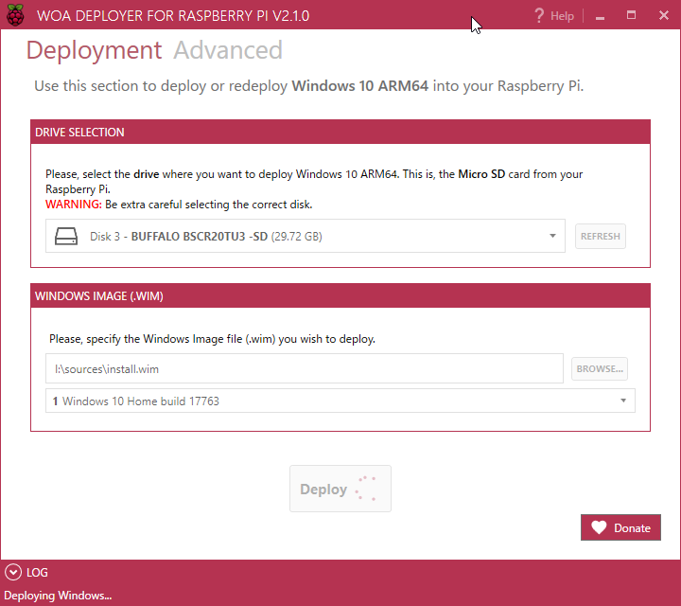Maximize the WOA Deployer window

click(x=631, y=16)
